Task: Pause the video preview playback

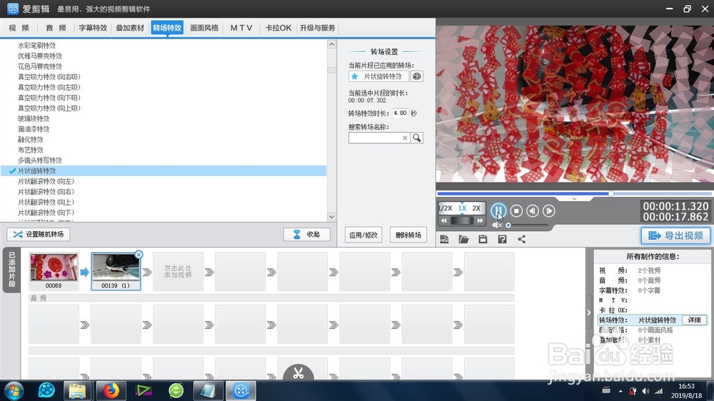Action: pos(498,210)
